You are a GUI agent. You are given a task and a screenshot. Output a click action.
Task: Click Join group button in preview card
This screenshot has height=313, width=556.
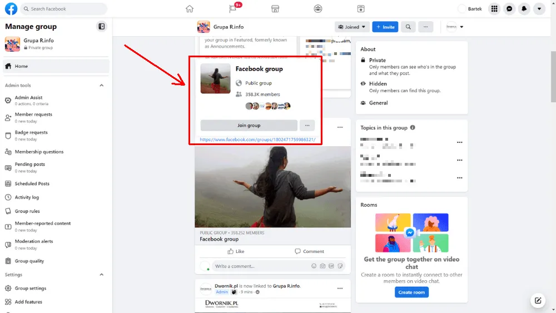click(249, 126)
